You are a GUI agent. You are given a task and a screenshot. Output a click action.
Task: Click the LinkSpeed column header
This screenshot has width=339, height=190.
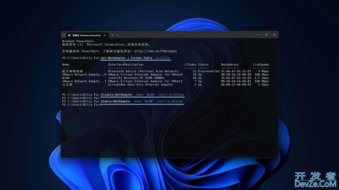(261, 65)
